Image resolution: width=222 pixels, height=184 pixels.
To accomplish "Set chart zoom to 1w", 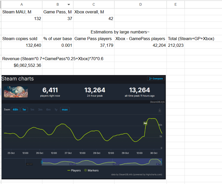I will 24,109.
